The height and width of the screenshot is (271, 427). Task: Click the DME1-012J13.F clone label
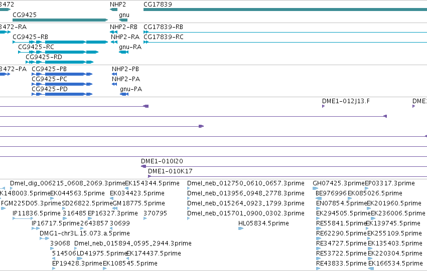[x=346, y=101]
